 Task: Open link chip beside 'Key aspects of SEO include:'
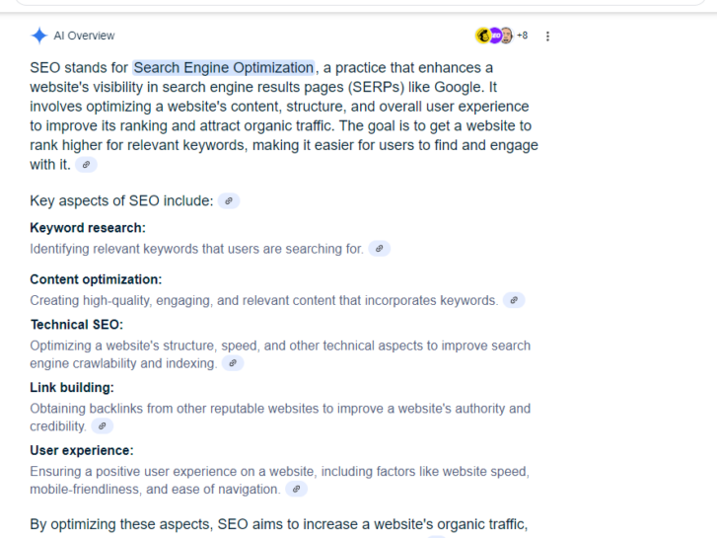229,200
